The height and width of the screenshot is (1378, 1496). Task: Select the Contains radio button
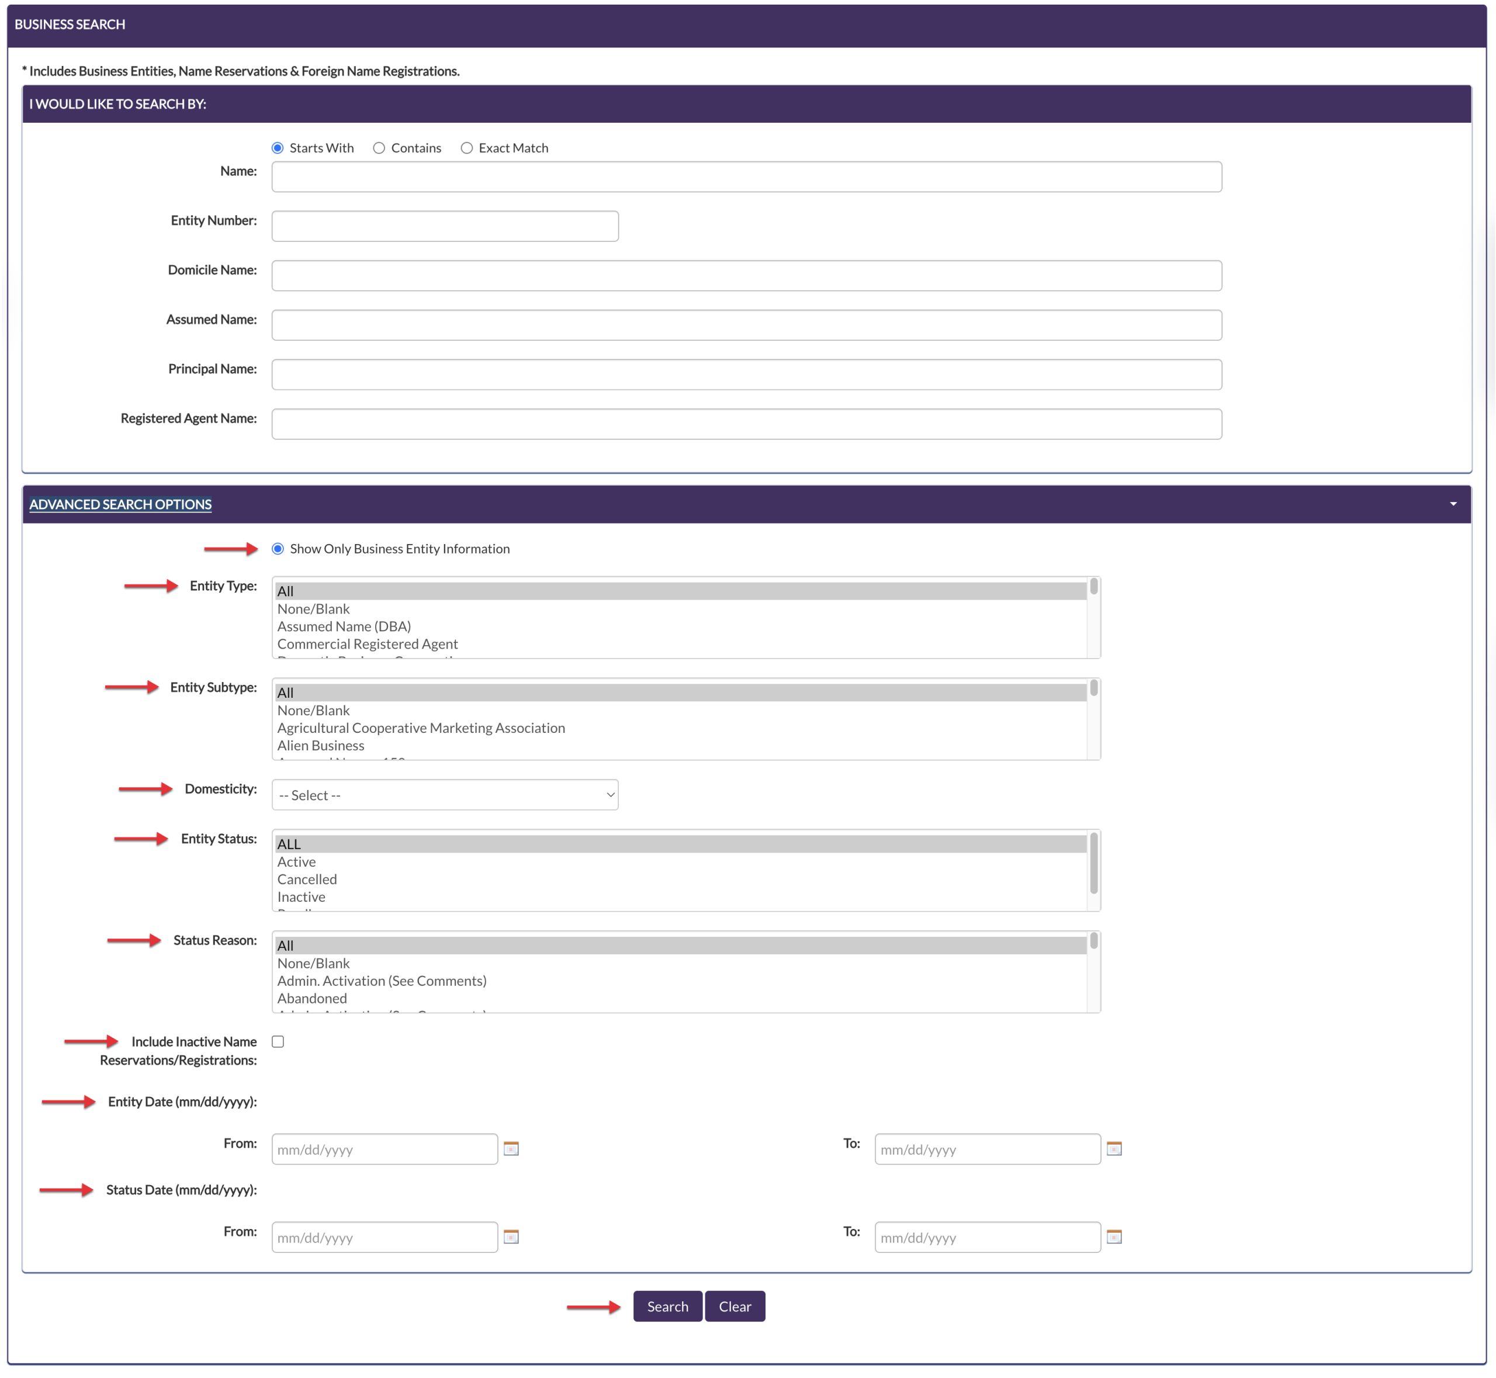click(x=379, y=148)
